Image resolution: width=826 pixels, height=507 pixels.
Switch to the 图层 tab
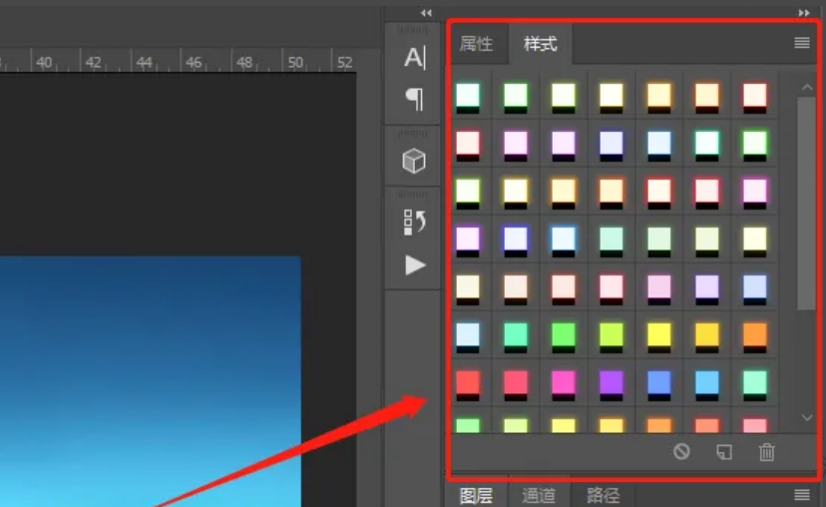click(476, 495)
